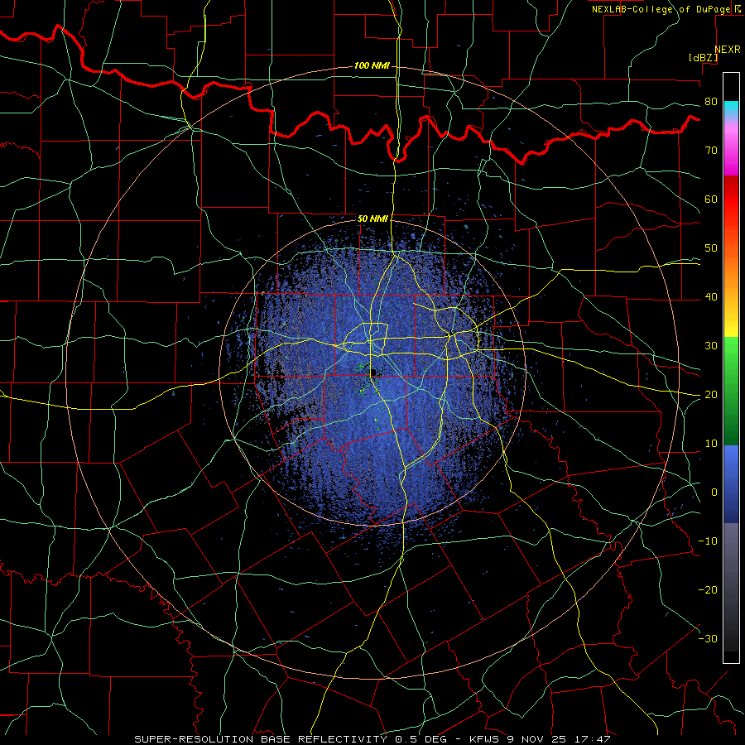Click the 30 value on the dBZ scale
Screen dimensions: 745x745
711,346
